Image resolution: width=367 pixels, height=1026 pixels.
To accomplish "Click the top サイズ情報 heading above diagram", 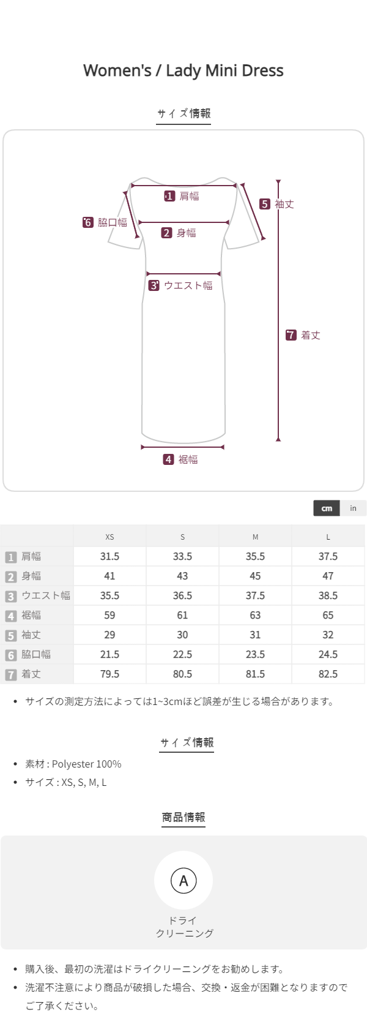I will coord(183,113).
